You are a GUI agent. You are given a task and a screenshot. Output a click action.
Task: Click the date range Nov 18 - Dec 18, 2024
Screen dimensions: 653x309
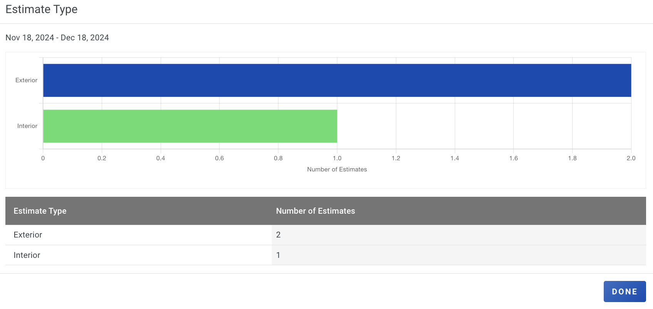tap(57, 38)
